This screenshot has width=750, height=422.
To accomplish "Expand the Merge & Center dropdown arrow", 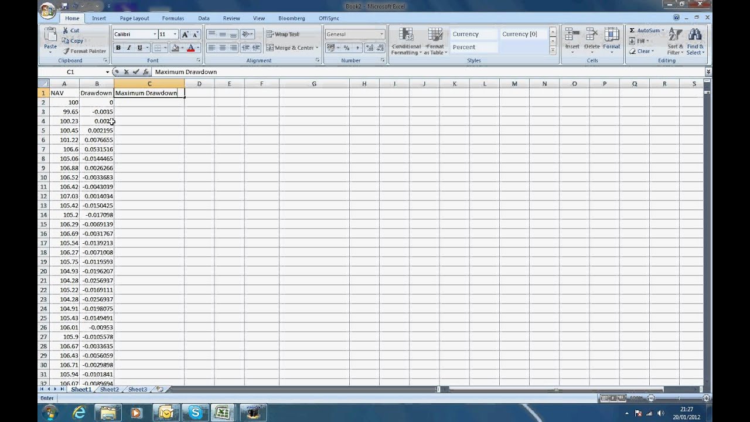I will (317, 47).
